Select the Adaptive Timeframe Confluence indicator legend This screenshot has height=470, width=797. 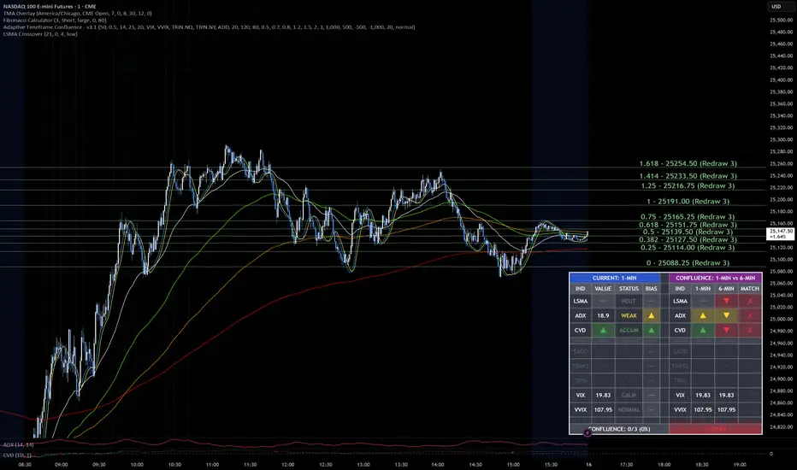coord(209,27)
